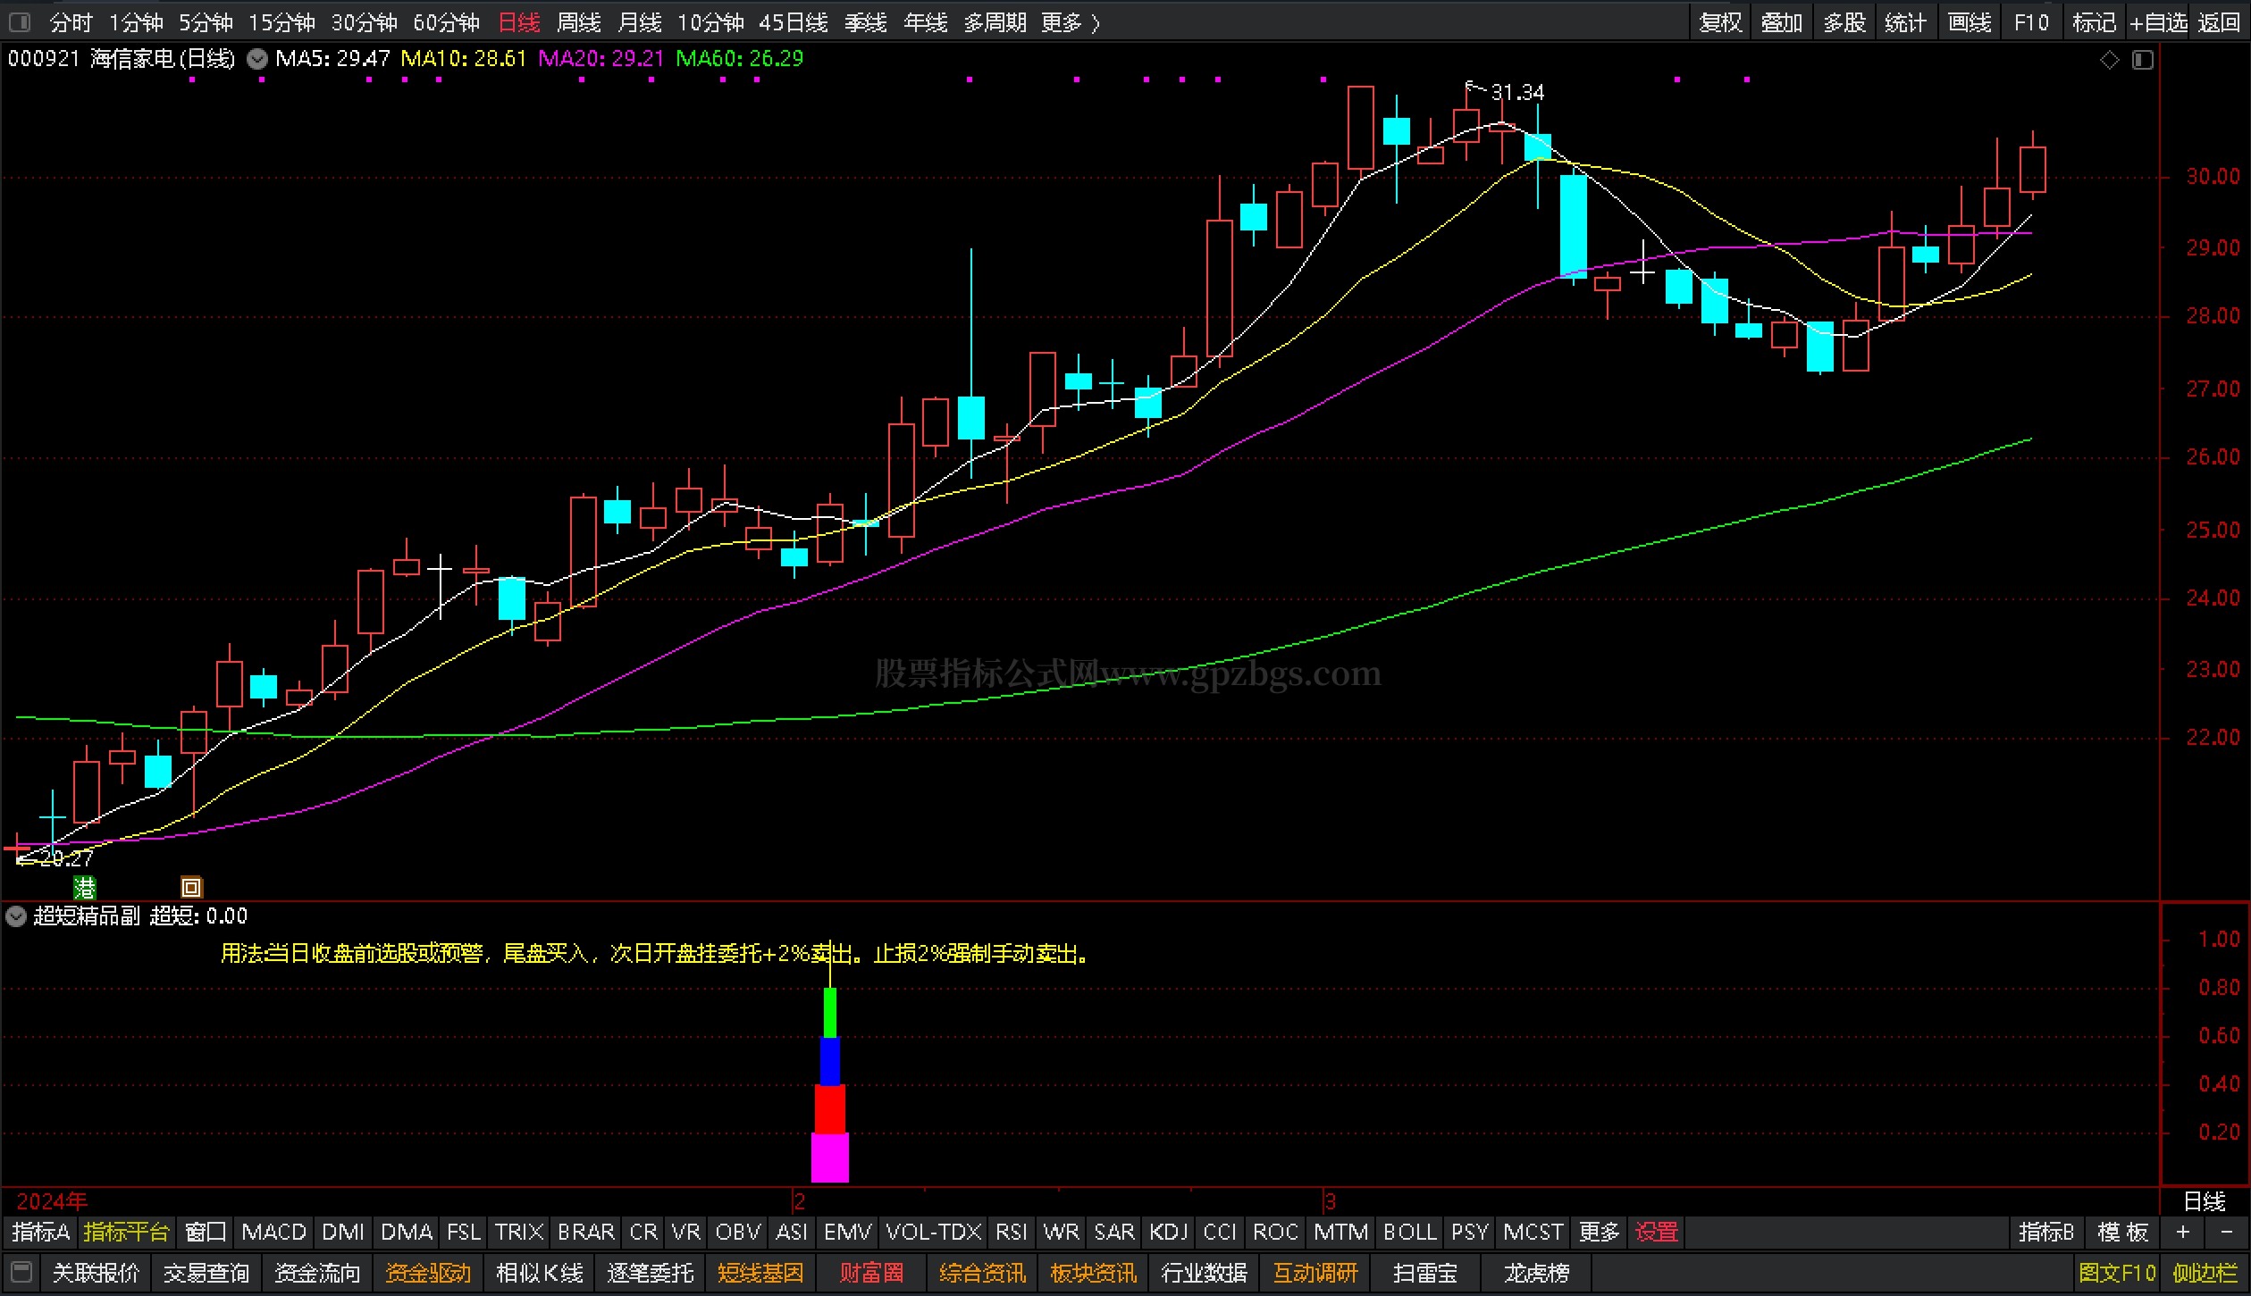Select the 60分钟 period tab
The height and width of the screenshot is (1296, 2251).
[446, 21]
